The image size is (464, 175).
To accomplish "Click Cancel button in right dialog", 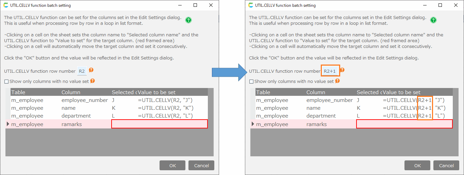I will point(446,165).
